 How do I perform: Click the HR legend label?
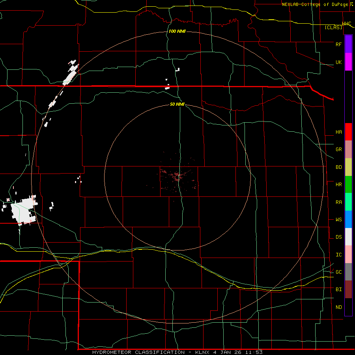pyautogui.click(x=339, y=185)
